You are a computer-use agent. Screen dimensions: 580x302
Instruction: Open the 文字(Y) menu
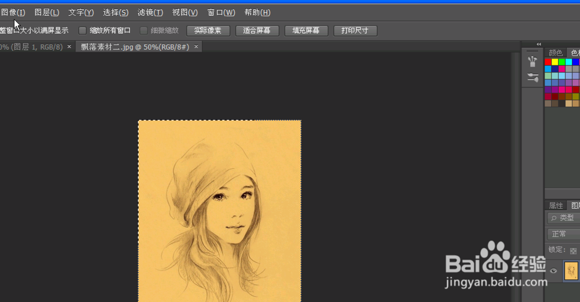[81, 13]
